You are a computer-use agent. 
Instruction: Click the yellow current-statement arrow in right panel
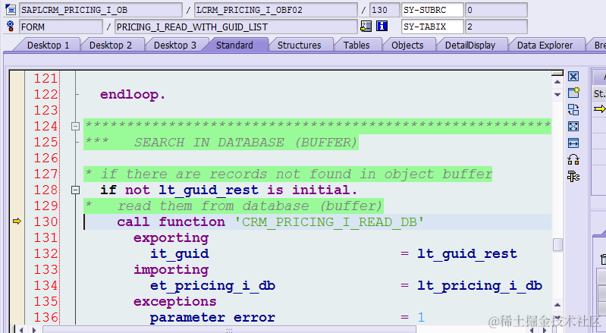pos(600,109)
